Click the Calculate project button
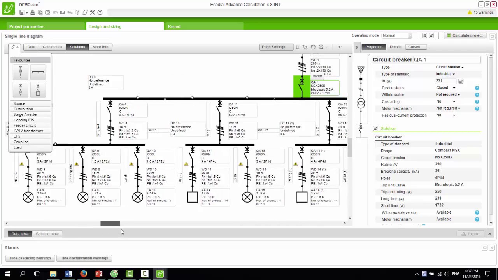Image resolution: width=498 pixels, height=280 pixels. pos(465,35)
